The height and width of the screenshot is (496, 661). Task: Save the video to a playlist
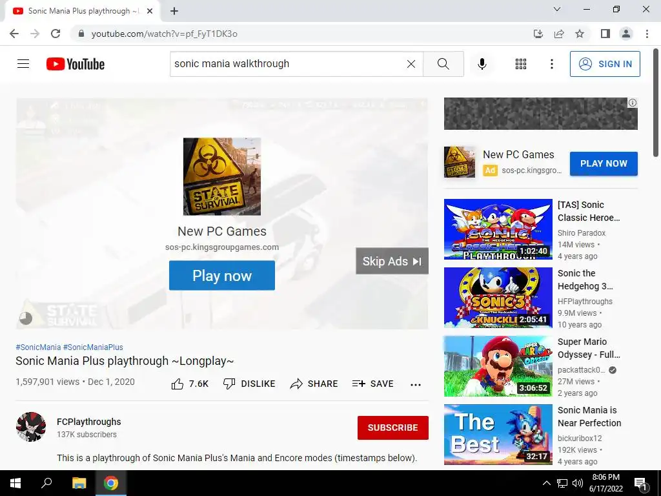click(373, 384)
